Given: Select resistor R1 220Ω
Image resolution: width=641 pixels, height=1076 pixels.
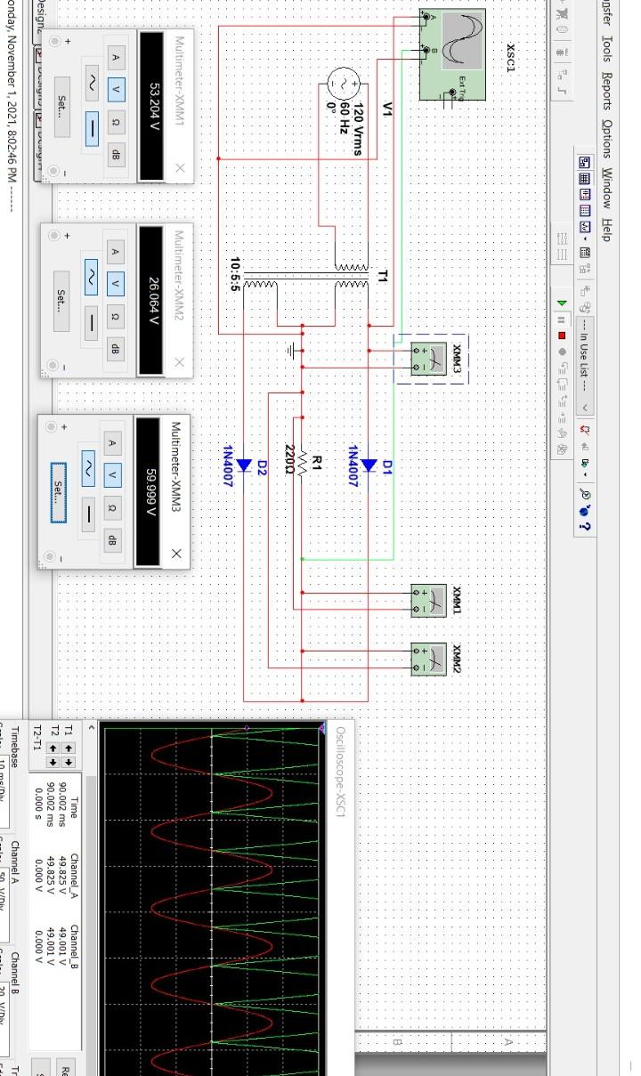Looking at the screenshot, I should 303,462.
